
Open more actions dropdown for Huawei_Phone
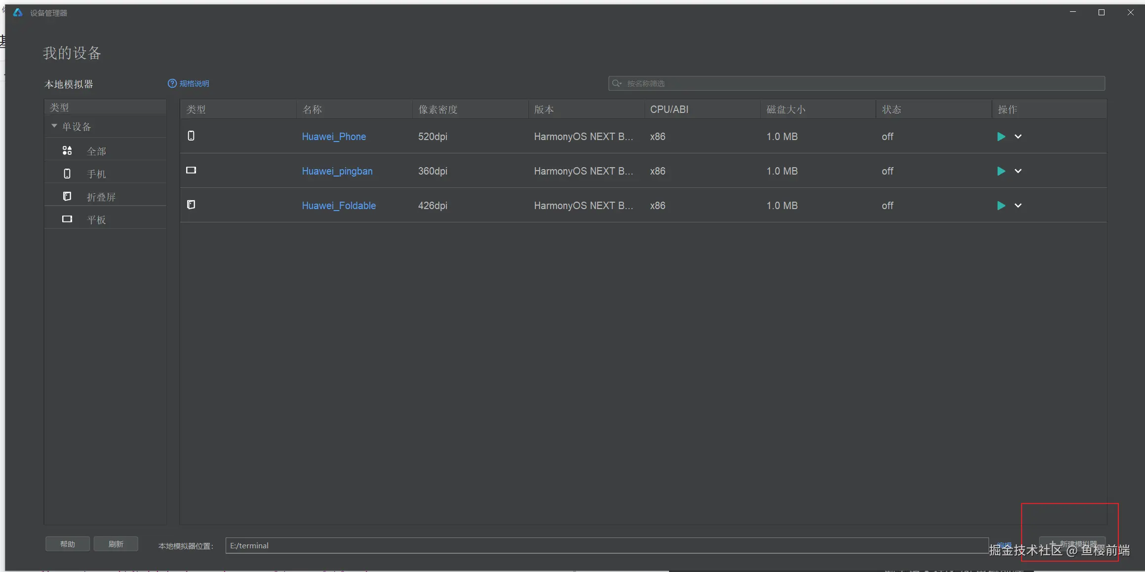pos(1018,137)
